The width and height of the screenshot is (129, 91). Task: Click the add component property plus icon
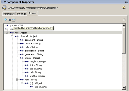pos(5,20)
